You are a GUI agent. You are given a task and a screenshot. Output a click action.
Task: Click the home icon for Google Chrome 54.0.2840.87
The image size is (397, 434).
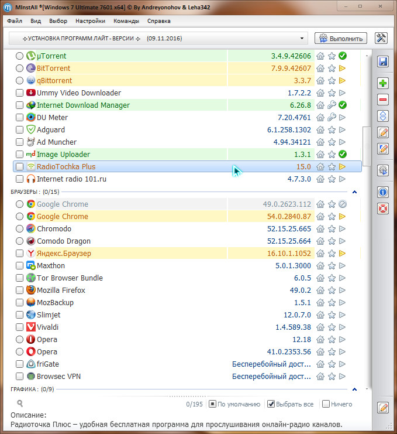(x=320, y=217)
